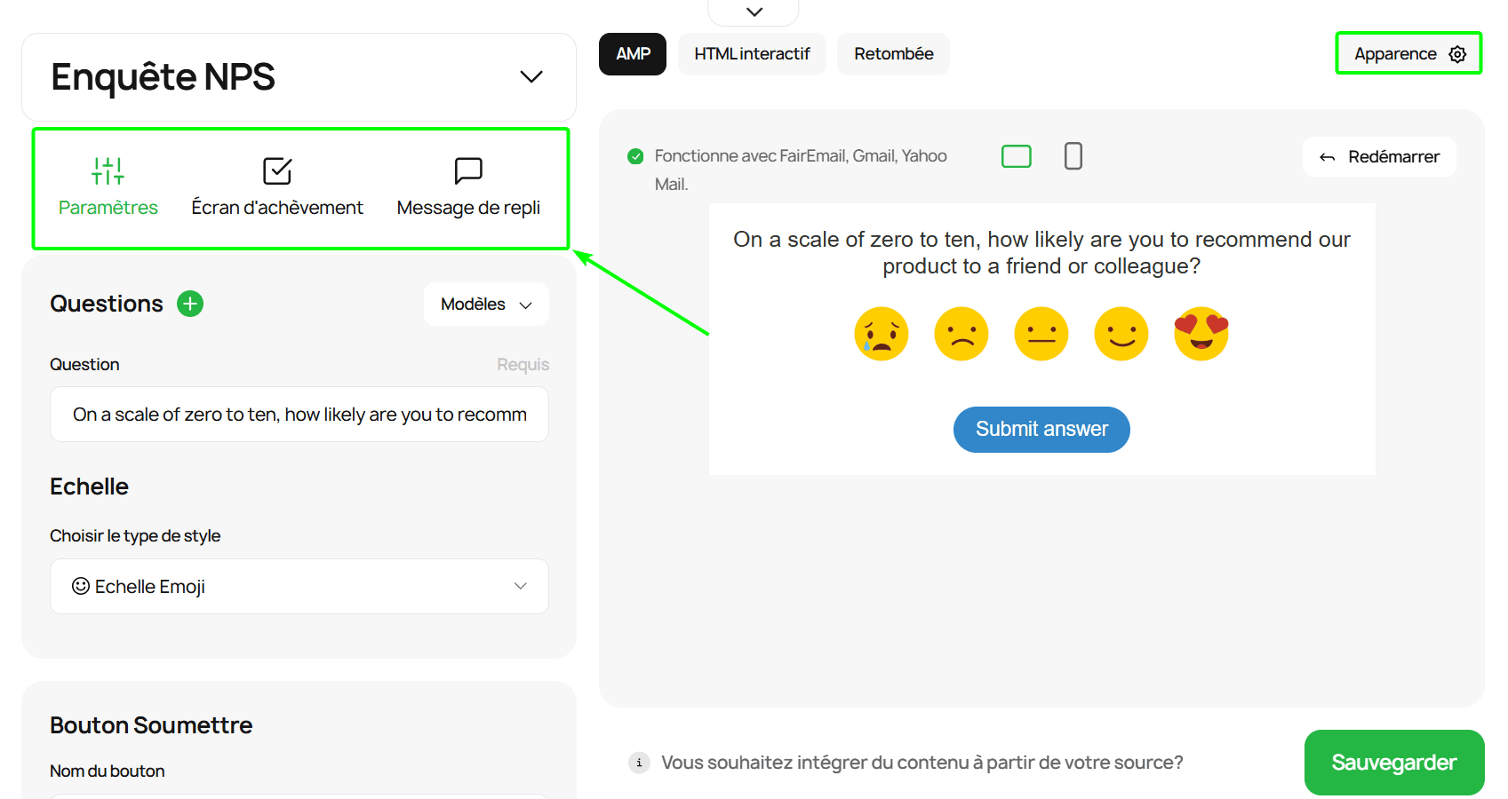Screen dimensions: 1508x799
Task: Choose the heart-eyes emoji rating
Action: point(1201,334)
